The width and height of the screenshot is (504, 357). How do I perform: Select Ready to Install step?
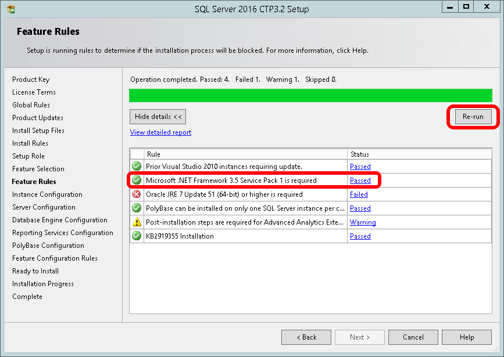point(35,271)
